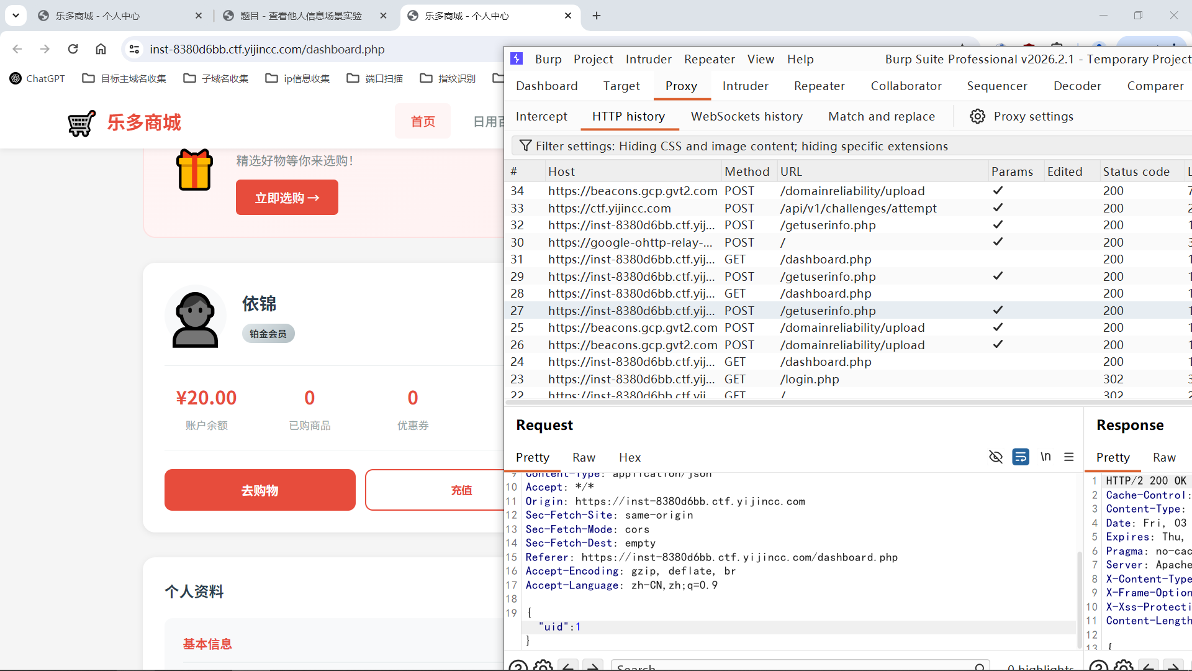The image size is (1192, 671).
Task: Toggle word wrap icon in Request panel
Action: [x=1020, y=457]
